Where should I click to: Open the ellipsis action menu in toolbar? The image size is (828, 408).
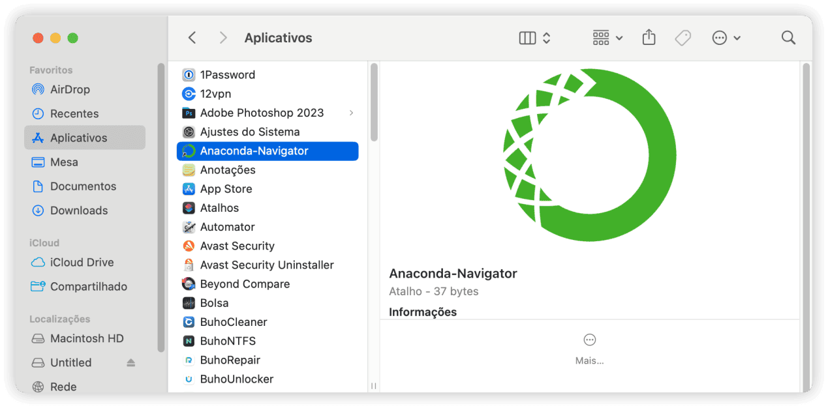point(726,38)
